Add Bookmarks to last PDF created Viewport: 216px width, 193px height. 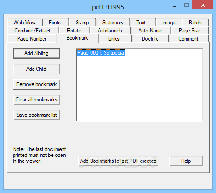click(x=118, y=161)
